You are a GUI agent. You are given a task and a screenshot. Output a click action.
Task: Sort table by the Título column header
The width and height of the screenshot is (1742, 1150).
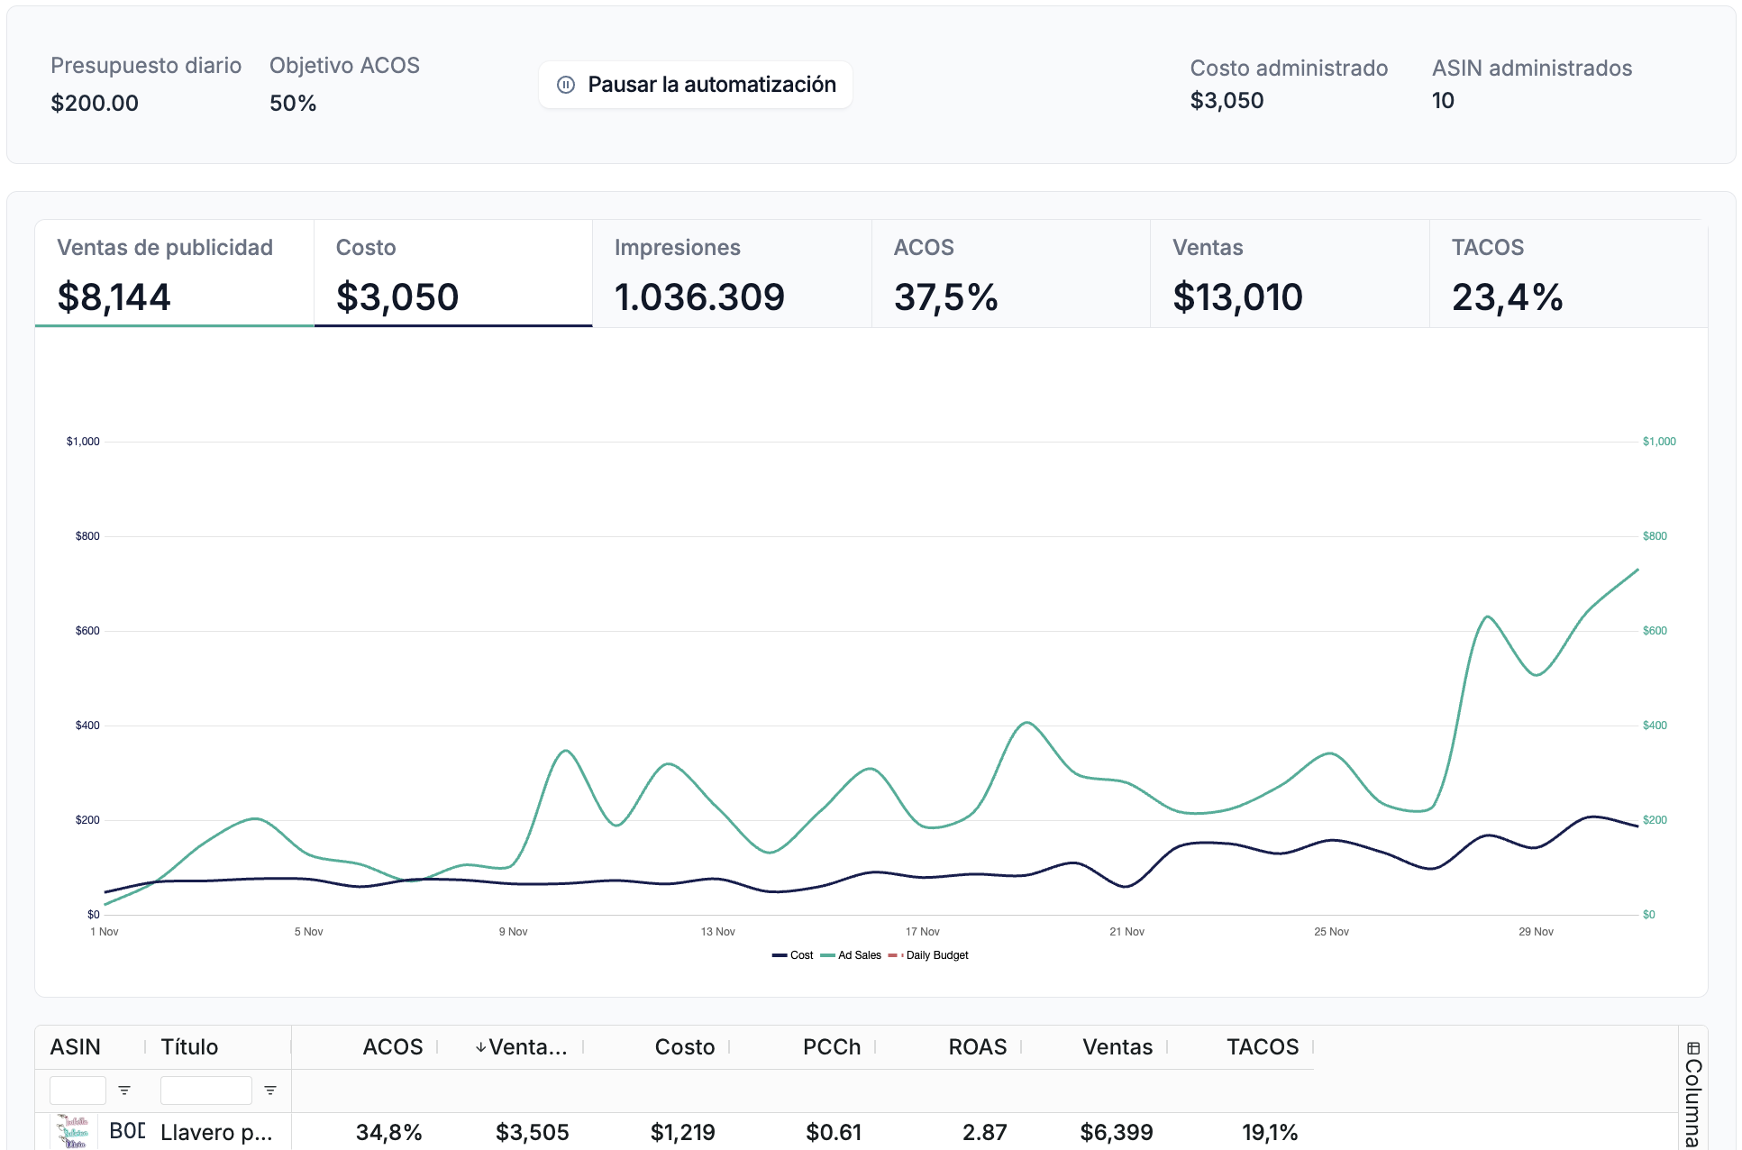pos(189,1047)
